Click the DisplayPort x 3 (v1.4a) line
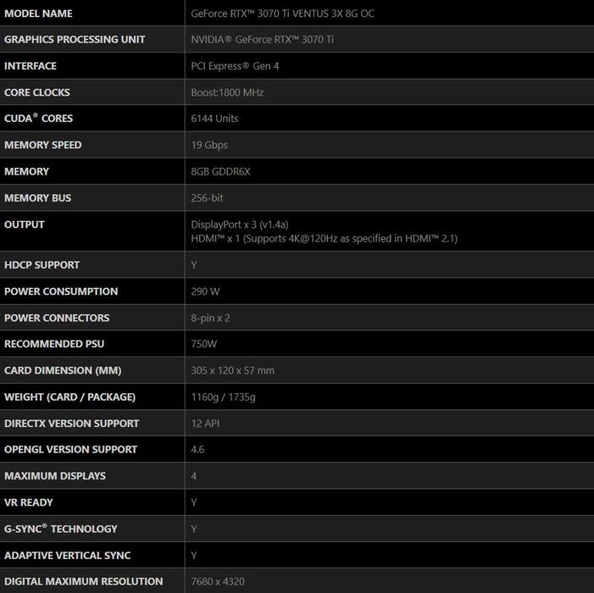Viewport: 594px width, 593px height. click(240, 224)
